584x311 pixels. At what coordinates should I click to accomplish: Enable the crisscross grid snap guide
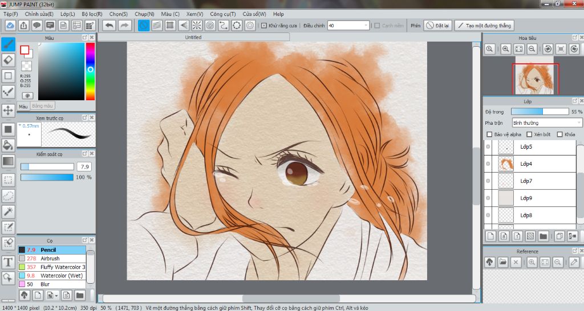pyautogui.click(x=170, y=25)
